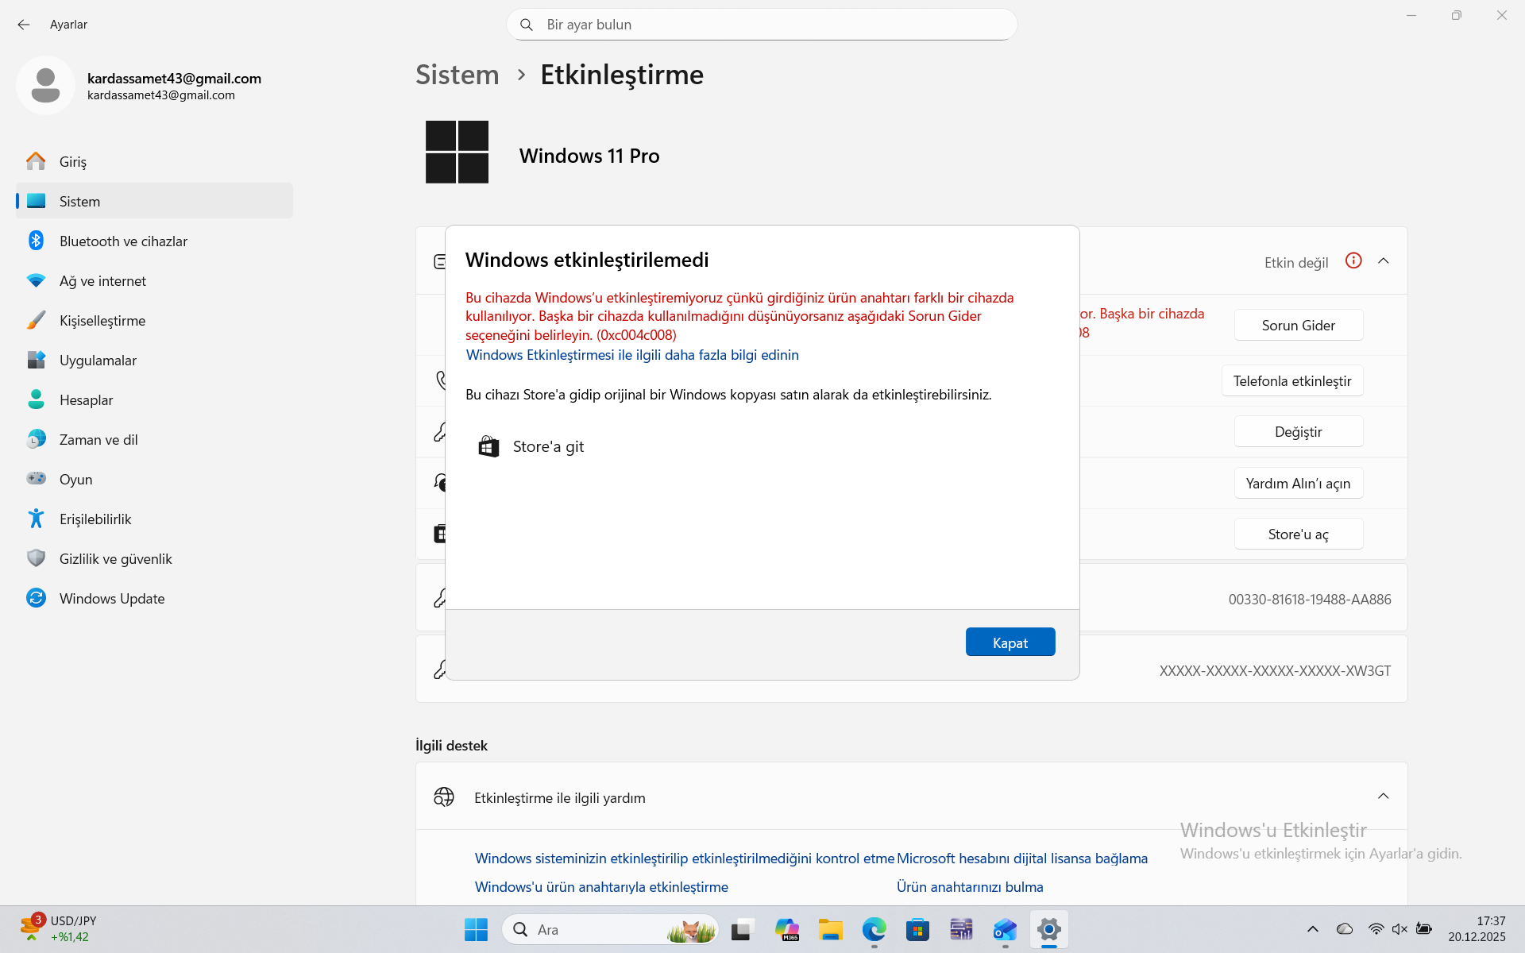Click Sistem in the breadcrumb
This screenshot has height=953, width=1525.
[x=457, y=75]
